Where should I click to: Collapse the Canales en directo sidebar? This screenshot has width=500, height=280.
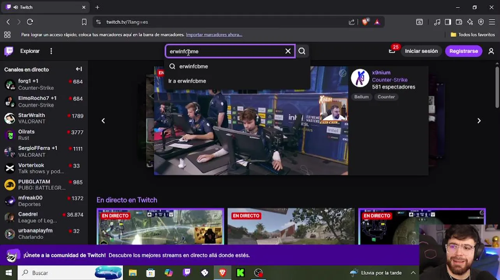tap(79, 69)
